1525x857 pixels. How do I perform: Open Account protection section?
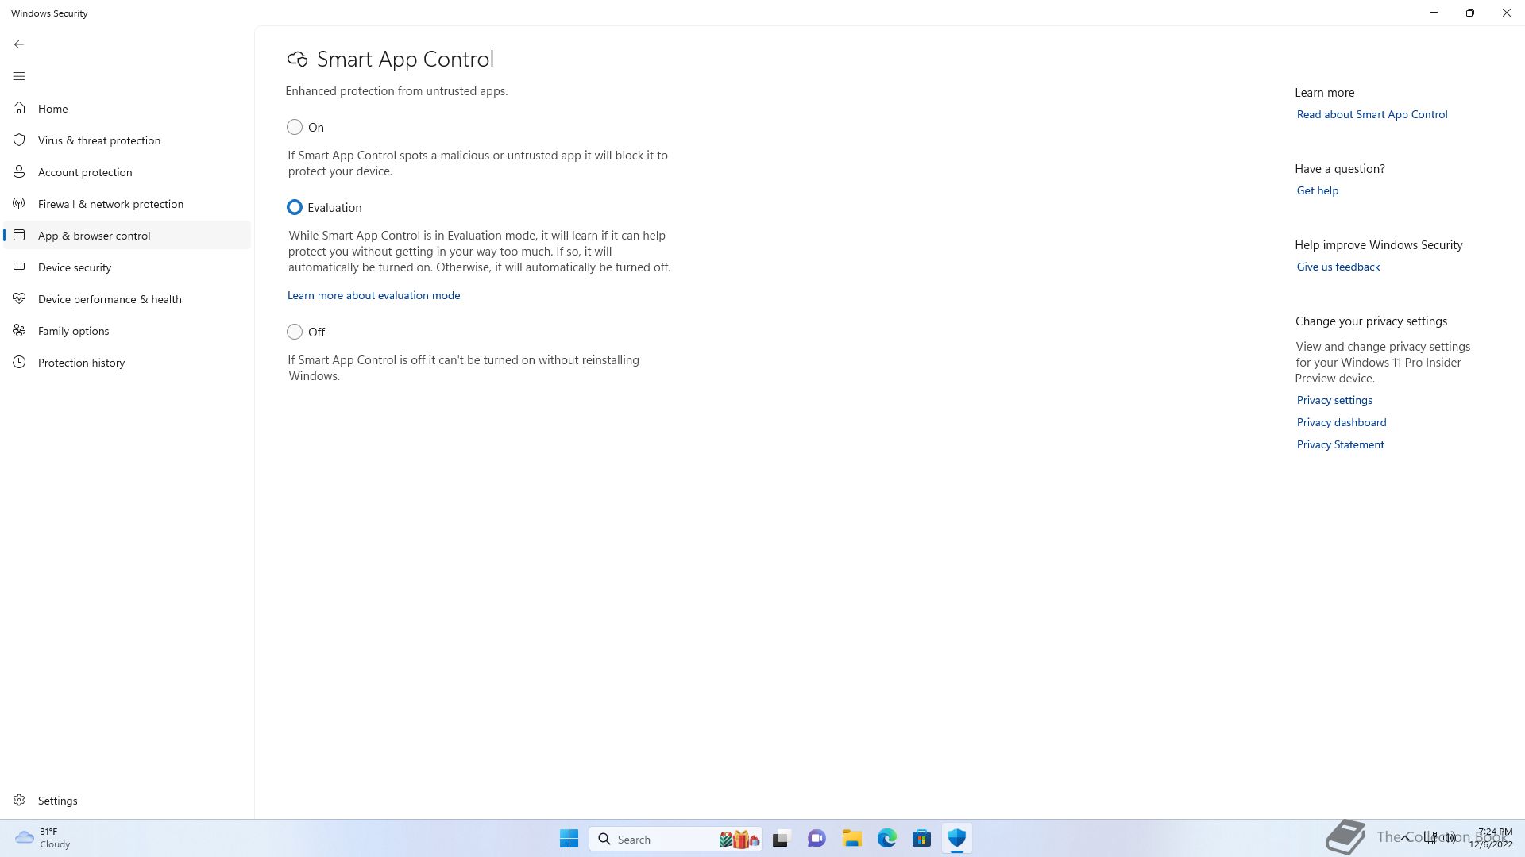[x=127, y=171]
